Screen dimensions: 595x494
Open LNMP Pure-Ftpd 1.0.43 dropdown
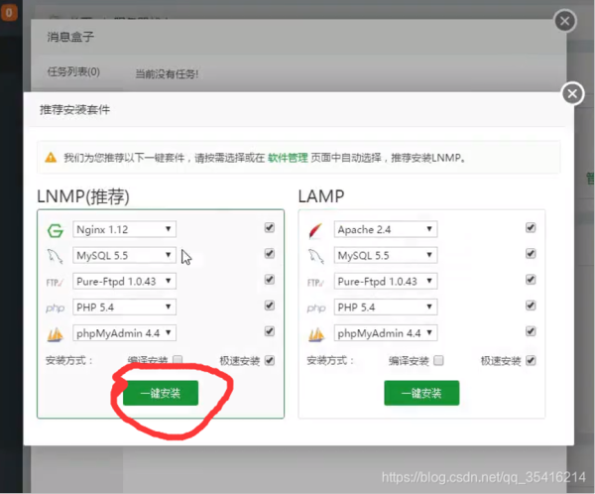(125, 282)
